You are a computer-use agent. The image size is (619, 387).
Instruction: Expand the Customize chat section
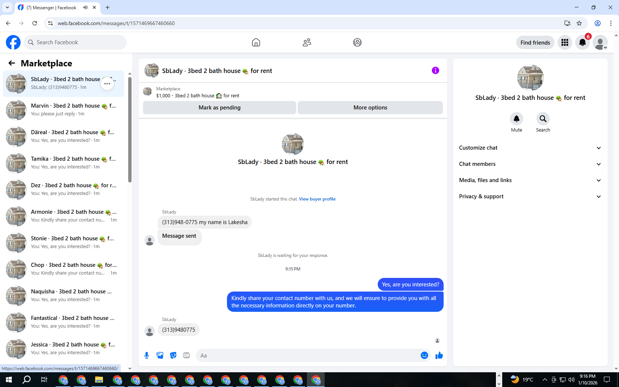pyautogui.click(x=530, y=148)
